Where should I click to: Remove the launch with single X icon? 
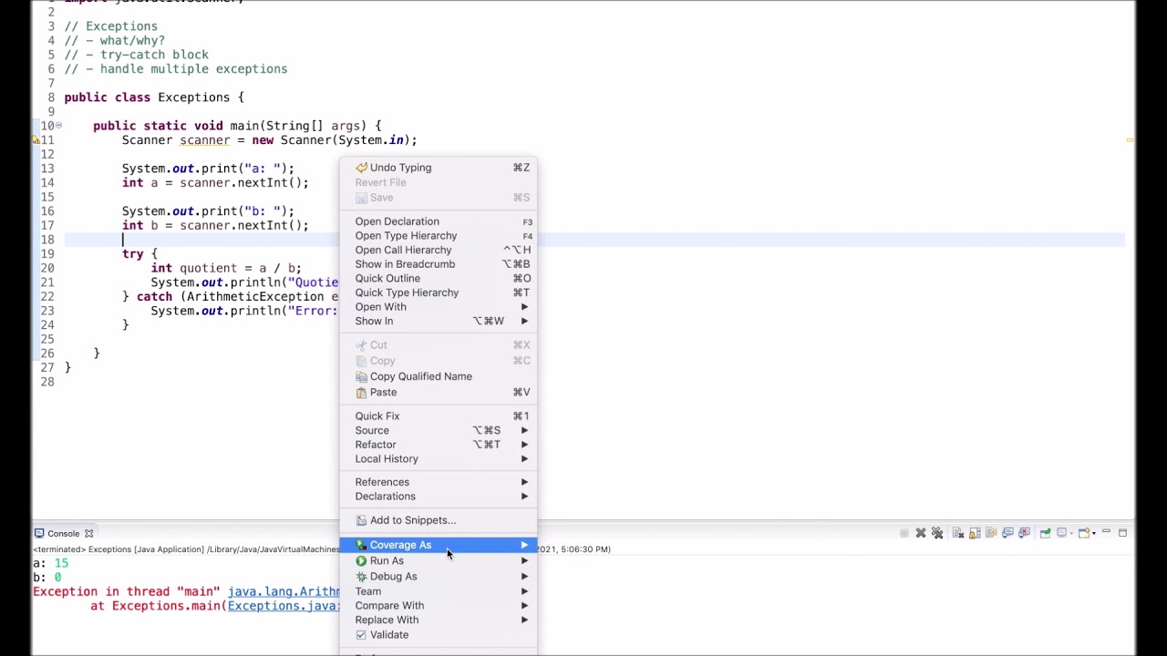coord(921,533)
